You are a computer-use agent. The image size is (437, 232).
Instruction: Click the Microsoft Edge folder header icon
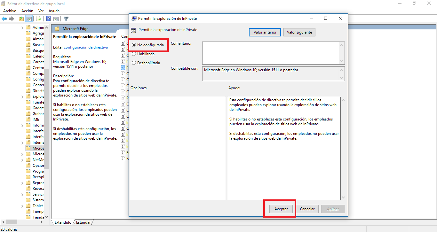tap(57, 29)
